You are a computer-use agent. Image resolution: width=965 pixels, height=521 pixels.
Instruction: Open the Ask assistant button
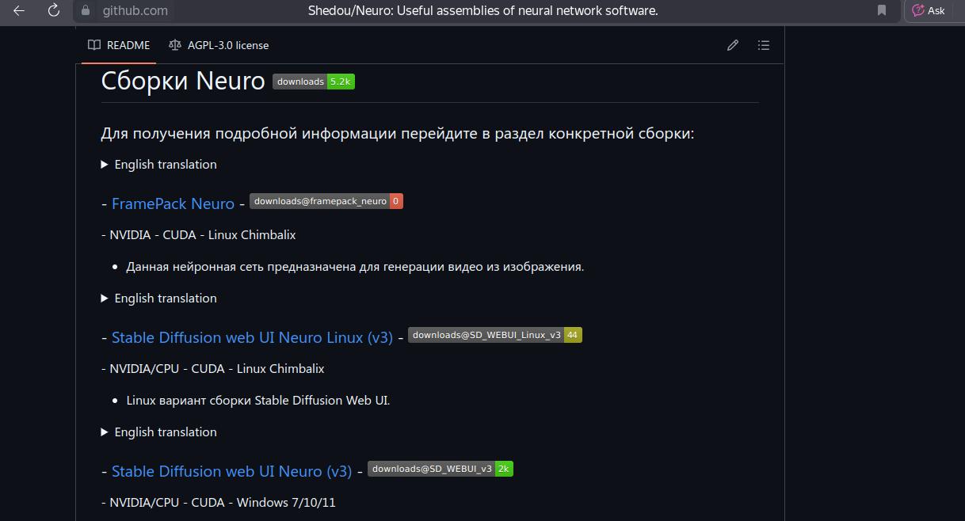(928, 10)
